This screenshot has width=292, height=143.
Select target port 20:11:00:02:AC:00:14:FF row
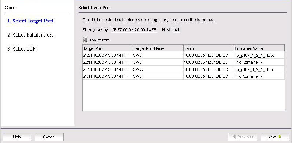[184, 62]
